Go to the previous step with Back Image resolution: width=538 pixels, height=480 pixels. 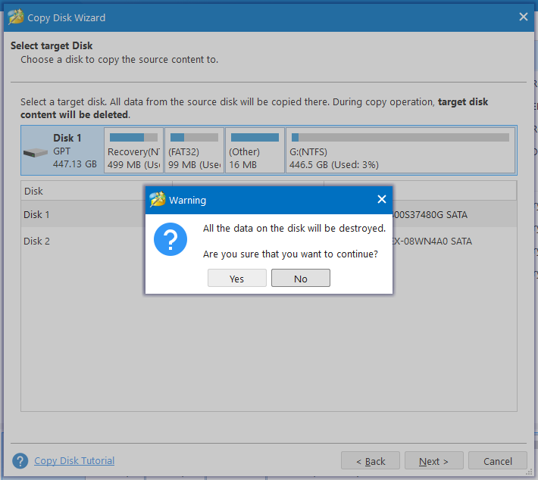pos(371,461)
